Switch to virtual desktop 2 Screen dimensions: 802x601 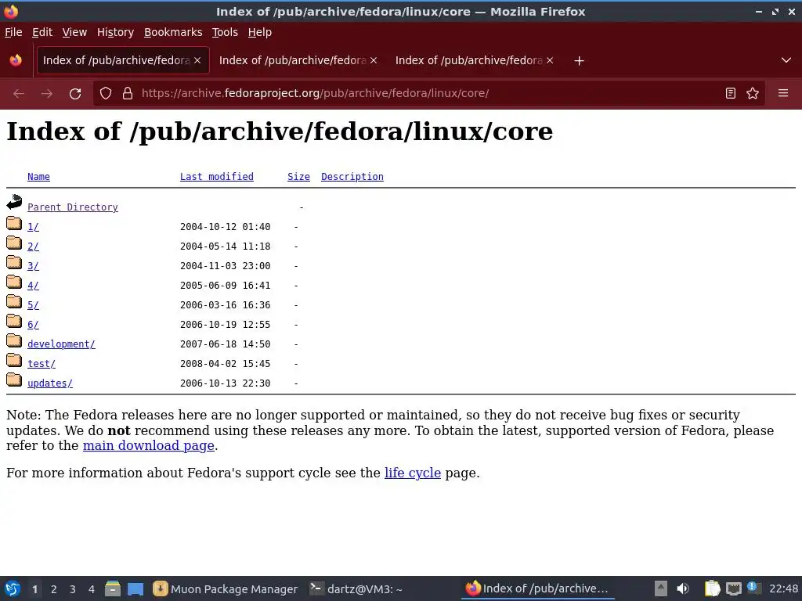(54, 589)
